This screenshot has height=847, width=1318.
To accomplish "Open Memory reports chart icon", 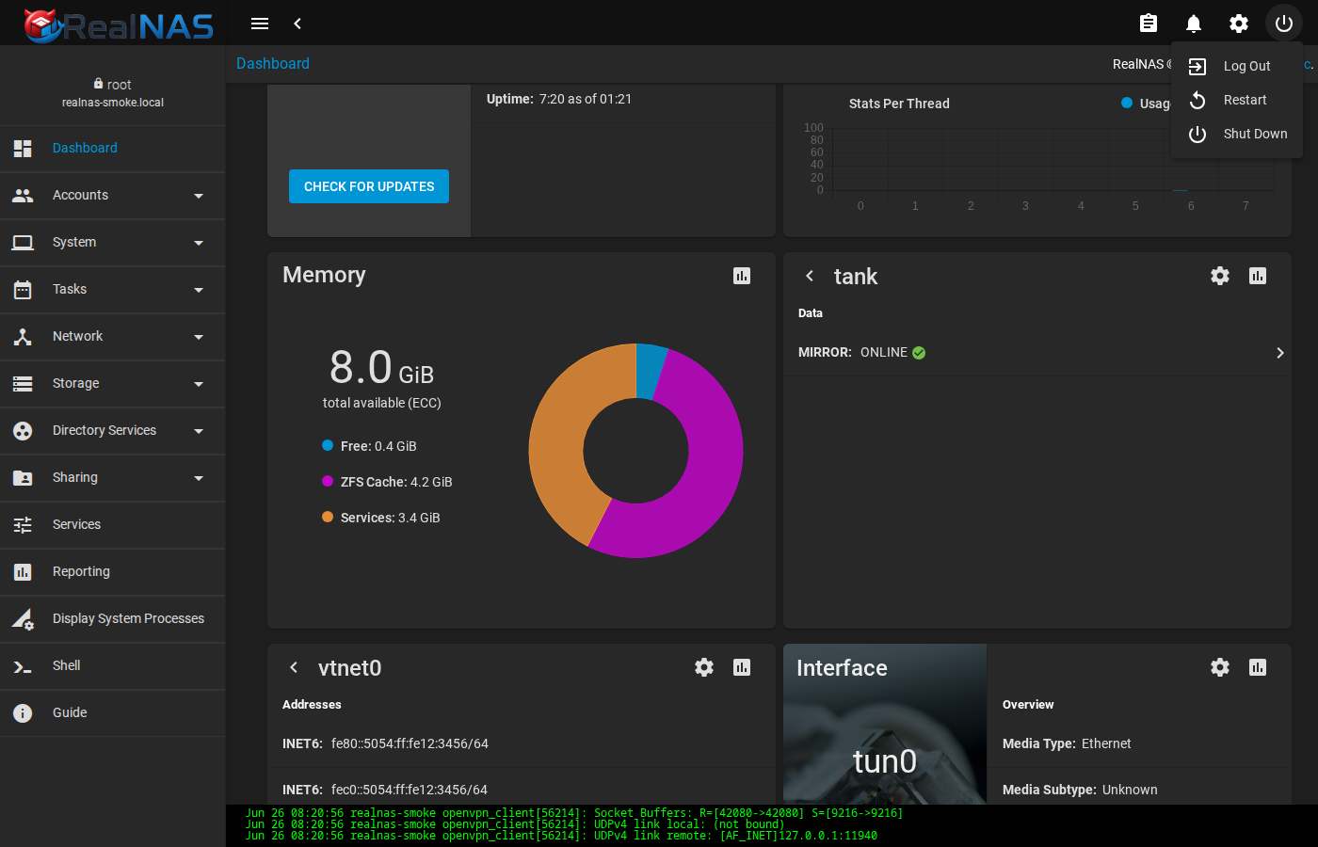I will (742, 276).
